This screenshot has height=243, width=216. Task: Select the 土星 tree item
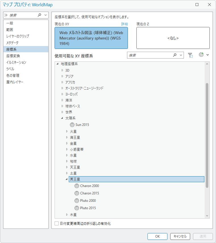(x=73, y=173)
